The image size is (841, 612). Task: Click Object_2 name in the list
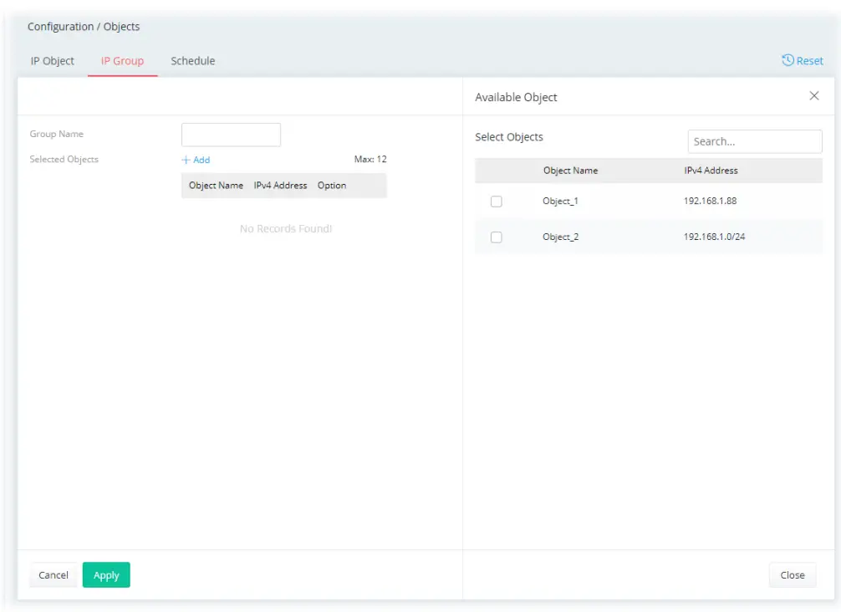click(560, 237)
